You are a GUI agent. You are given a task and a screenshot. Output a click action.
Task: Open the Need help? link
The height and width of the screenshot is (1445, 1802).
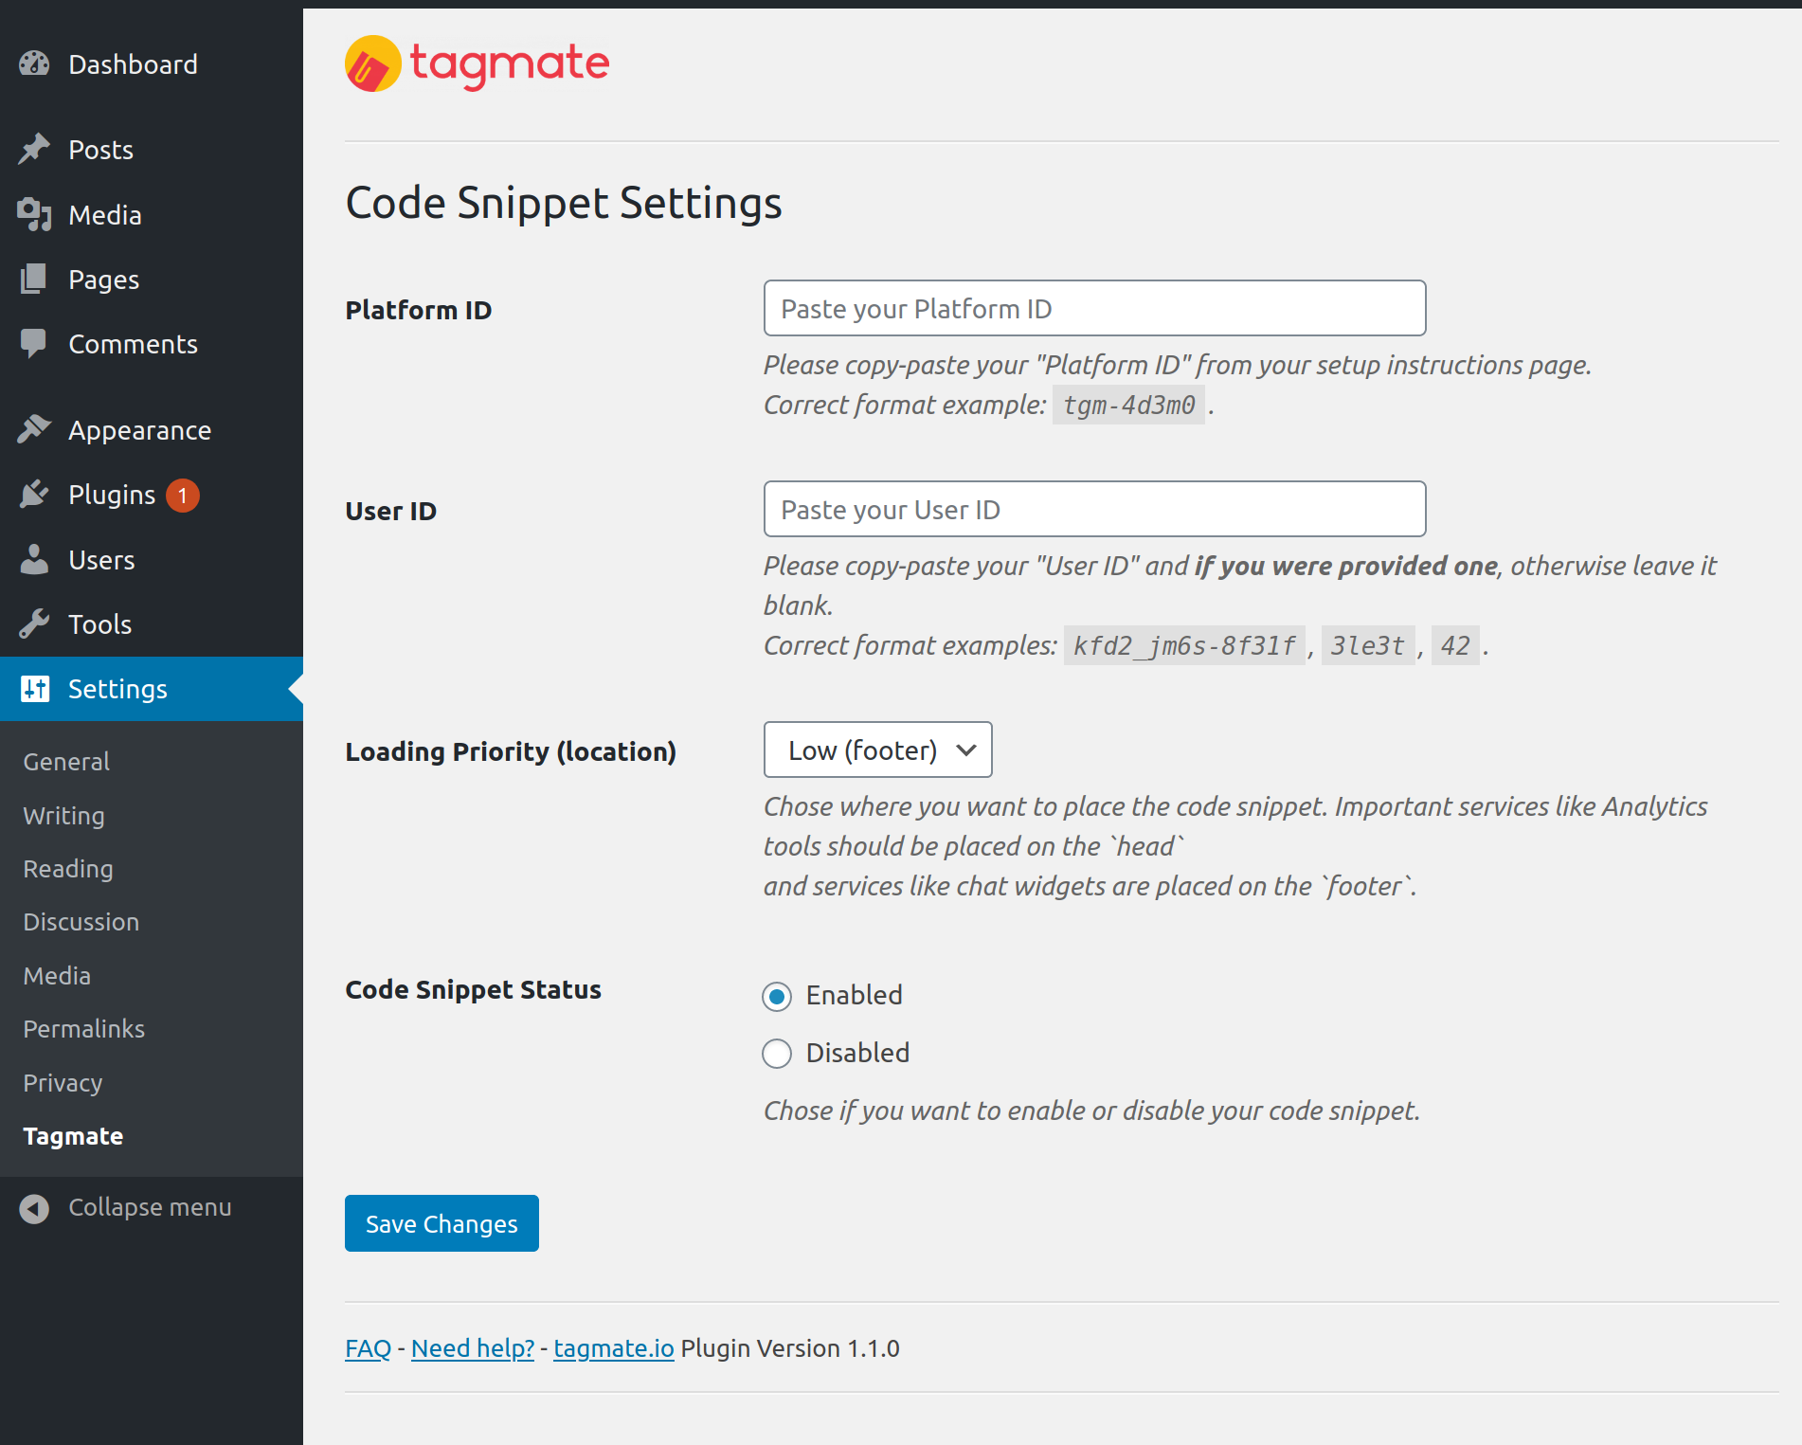(x=473, y=1348)
